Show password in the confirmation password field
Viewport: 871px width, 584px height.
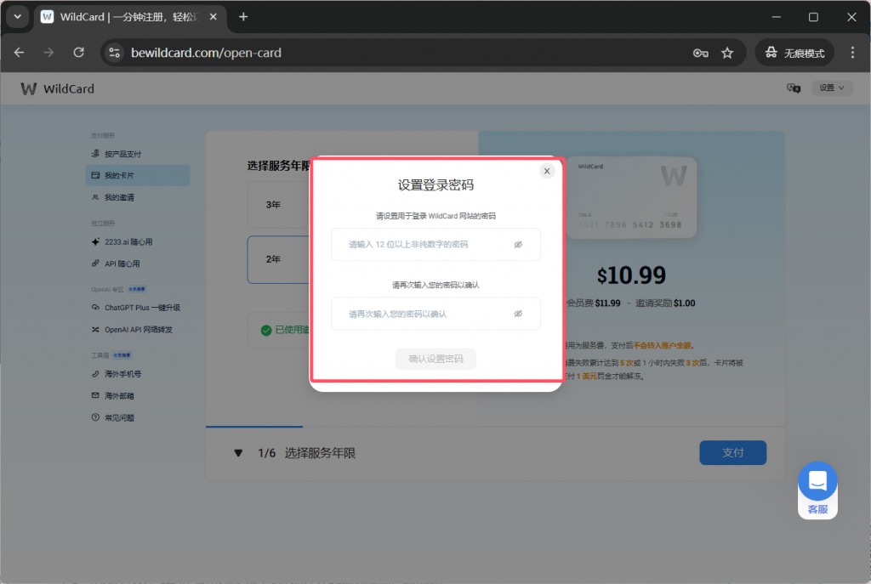518,314
